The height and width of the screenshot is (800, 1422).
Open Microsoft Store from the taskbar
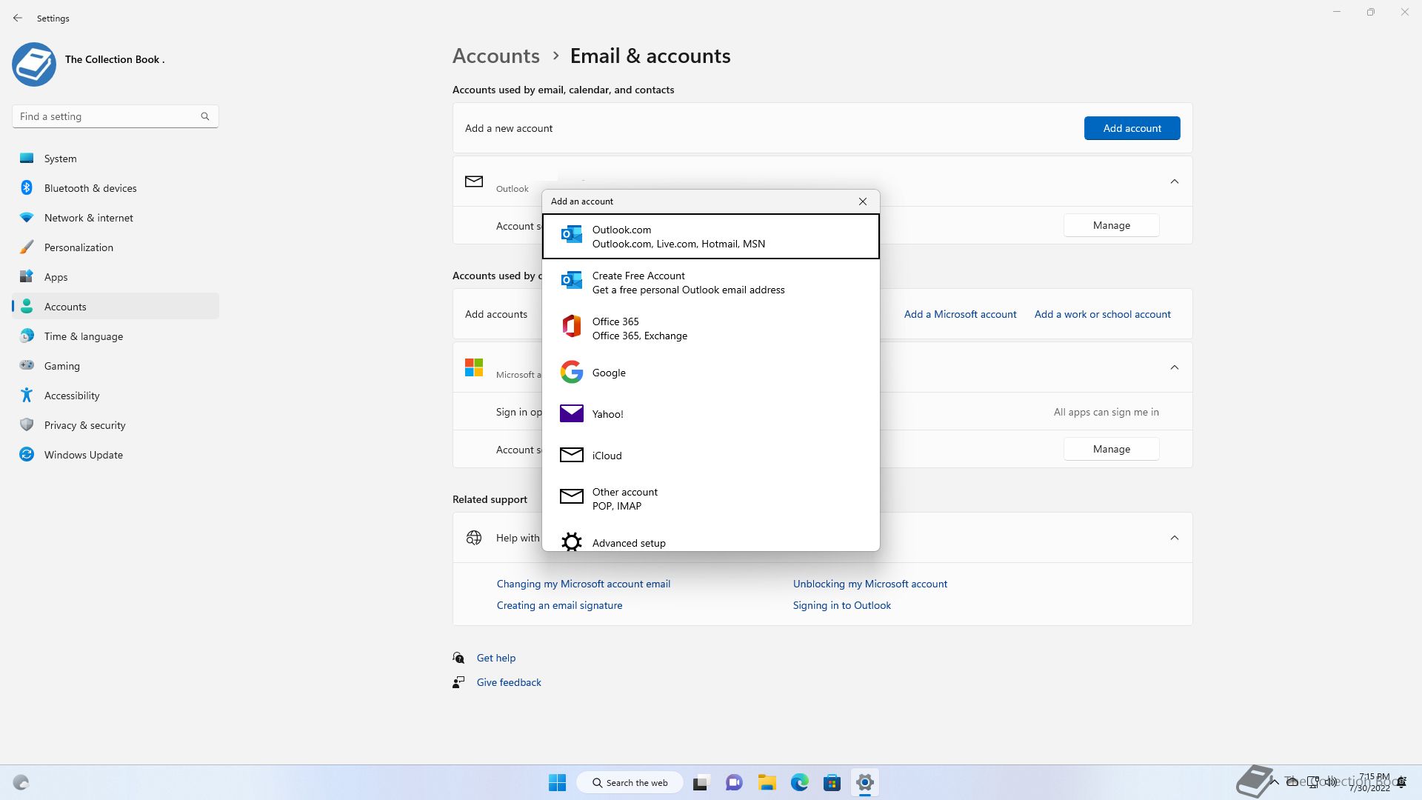832,782
